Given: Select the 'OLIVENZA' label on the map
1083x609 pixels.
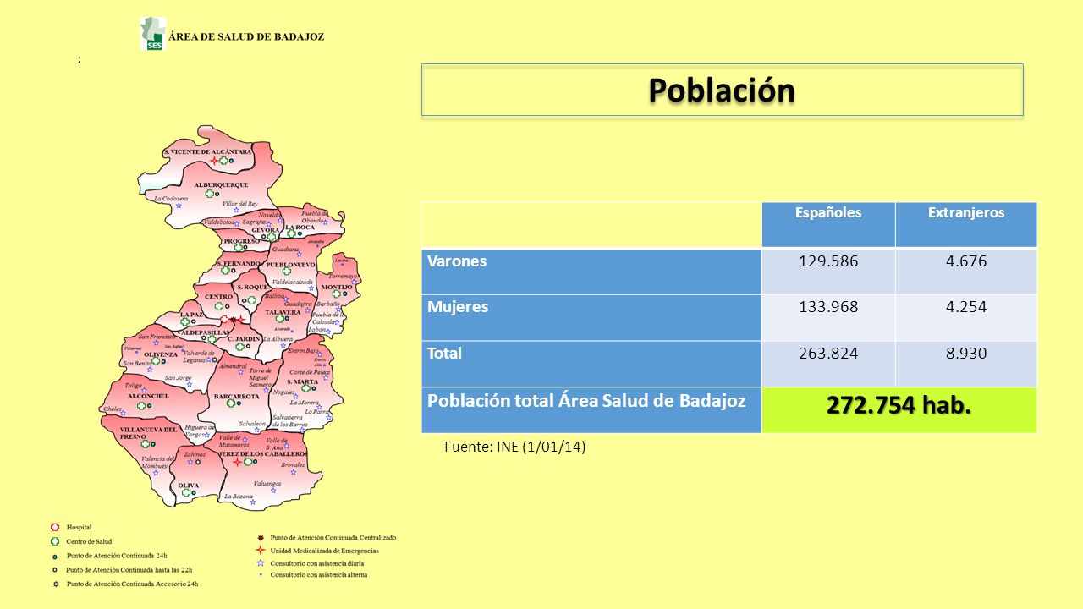Looking at the screenshot, I should [161, 354].
